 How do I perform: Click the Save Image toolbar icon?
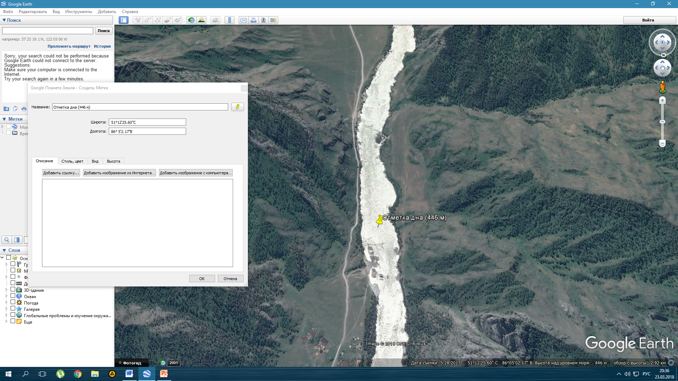(263, 20)
